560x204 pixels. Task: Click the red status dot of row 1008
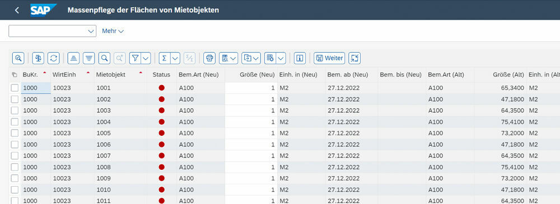(161, 167)
